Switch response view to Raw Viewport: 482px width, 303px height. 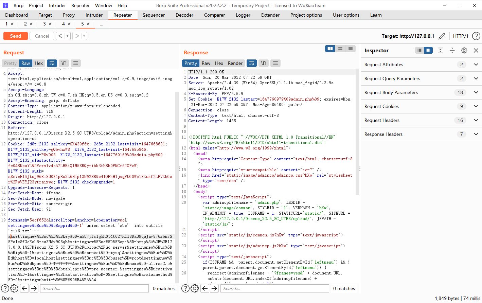click(x=206, y=63)
